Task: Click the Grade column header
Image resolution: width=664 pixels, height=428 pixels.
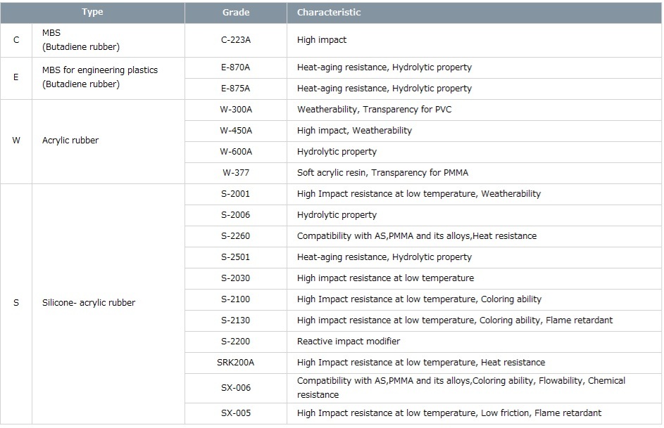Action: tap(235, 13)
